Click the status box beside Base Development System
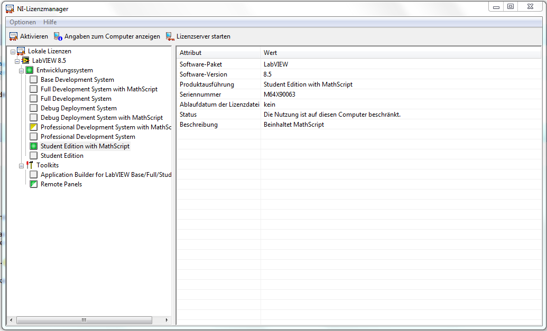Screen dimensions: 547x331 pos(33,79)
